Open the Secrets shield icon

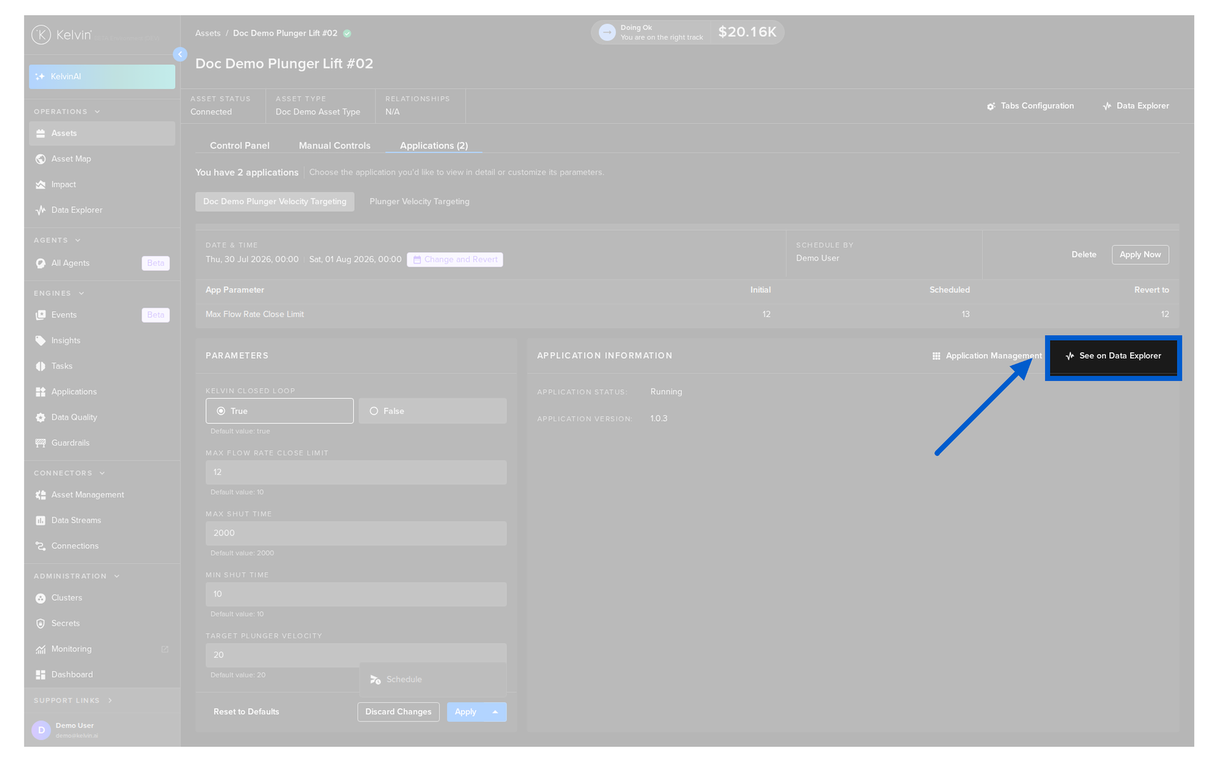pos(41,624)
